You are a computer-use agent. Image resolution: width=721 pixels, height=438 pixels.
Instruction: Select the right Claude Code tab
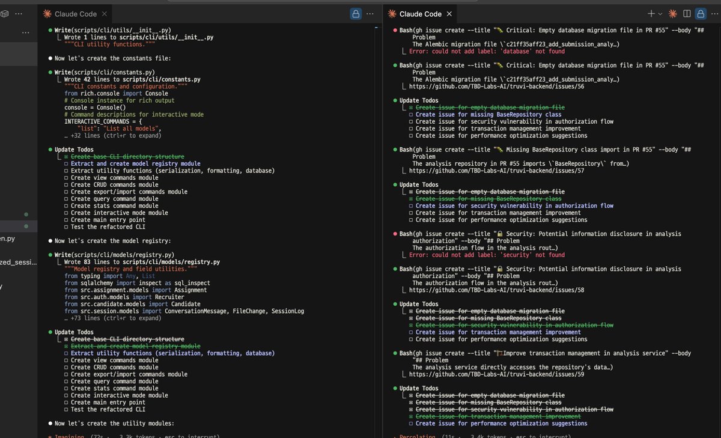tap(419, 14)
